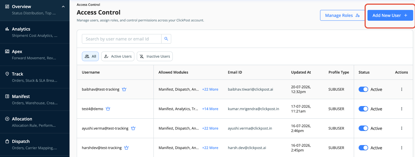Click crown icon next to harshdev@test-tracking
Image resolution: width=415 pixels, height=157 pixels.
tap(127, 147)
